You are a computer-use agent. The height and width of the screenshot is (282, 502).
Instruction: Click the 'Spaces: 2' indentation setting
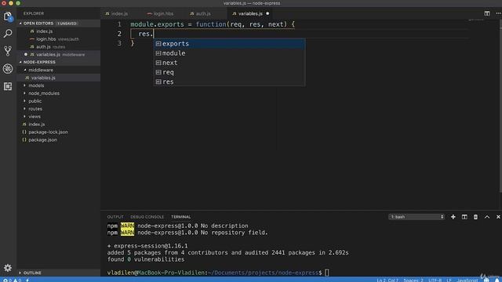coord(413,280)
